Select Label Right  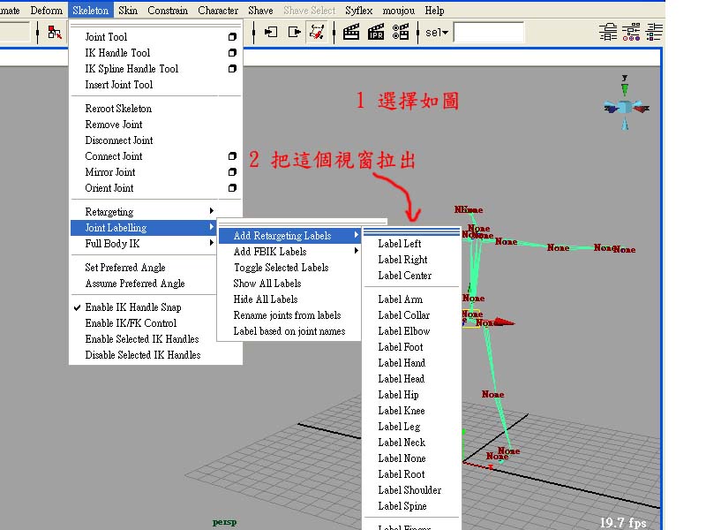[402, 259]
